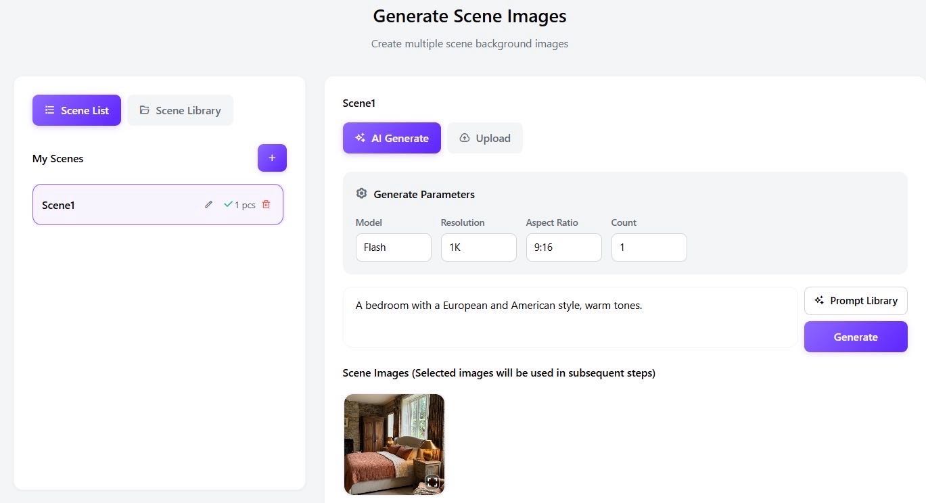Delete Scene1 using the red trash icon
This screenshot has height=503, width=926.
tap(266, 204)
